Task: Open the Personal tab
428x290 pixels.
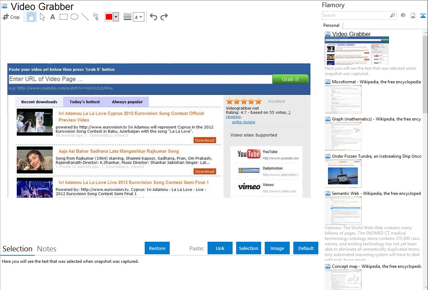Action: click(x=332, y=25)
